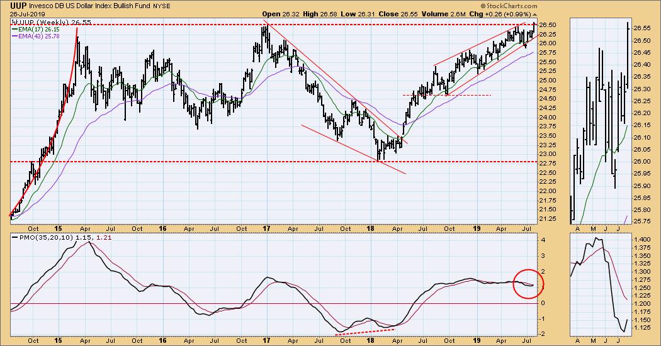Click the StockCharts.com copyright text
Image resolution: width=661 pixels, height=346 pixels.
click(509, 6)
